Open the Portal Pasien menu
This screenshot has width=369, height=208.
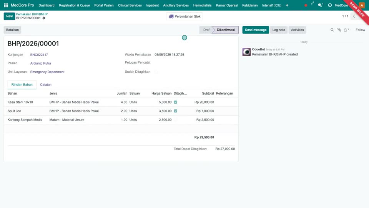(104, 5)
